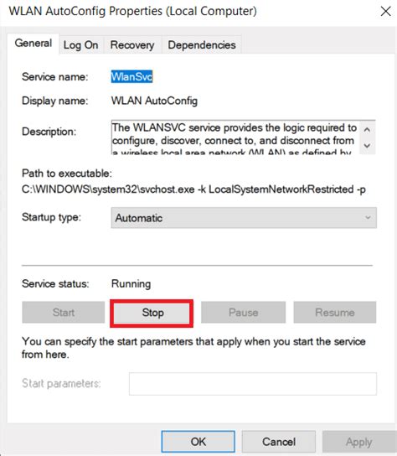Select the path to executable text
The image size is (397, 456).
(x=193, y=189)
